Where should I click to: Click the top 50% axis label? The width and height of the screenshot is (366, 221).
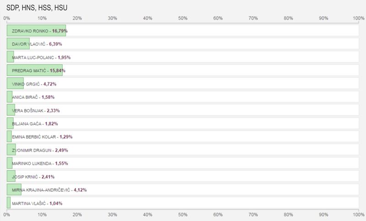click(x=183, y=18)
